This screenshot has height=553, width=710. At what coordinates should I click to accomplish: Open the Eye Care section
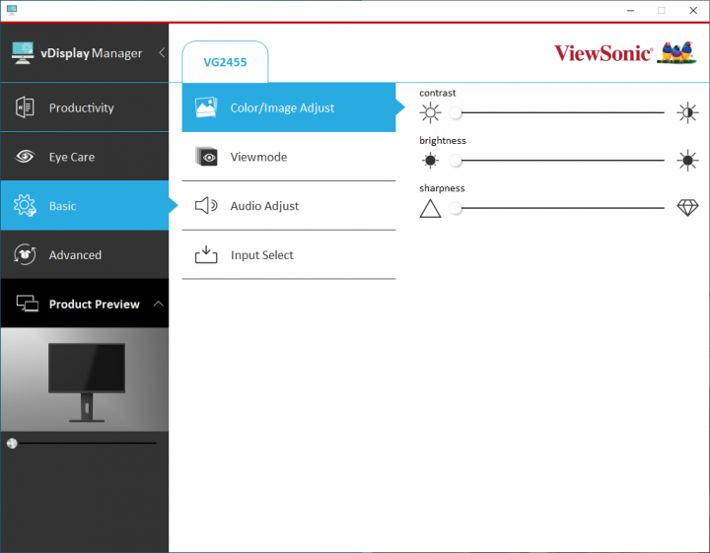point(84,157)
